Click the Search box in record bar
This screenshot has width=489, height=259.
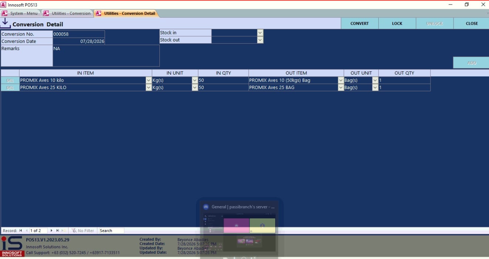(111, 231)
